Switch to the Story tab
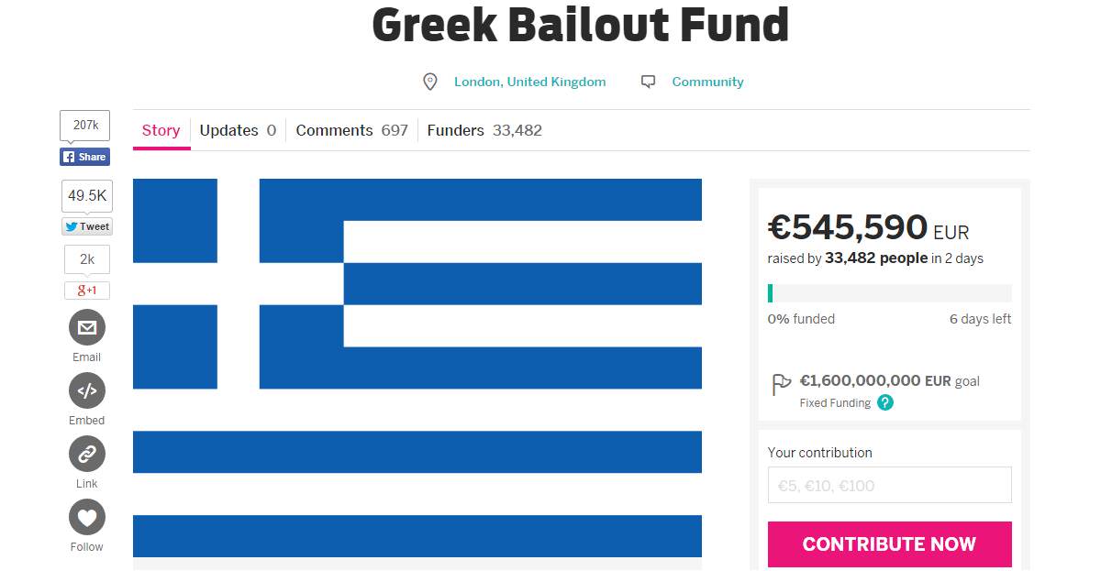 click(161, 130)
